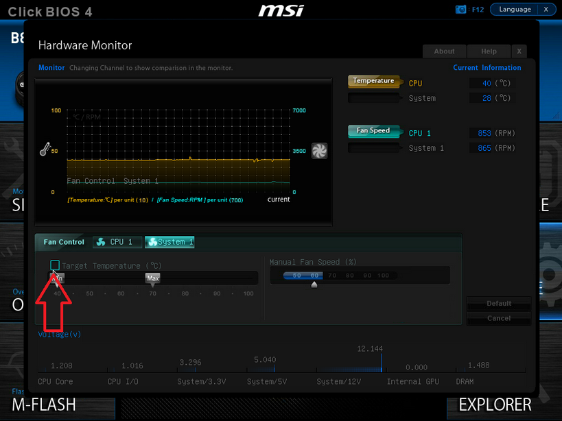This screenshot has height=421, width=562.
Task: Click the CPU 1 fan speed value 853
Action: click(x=484, y=133)
